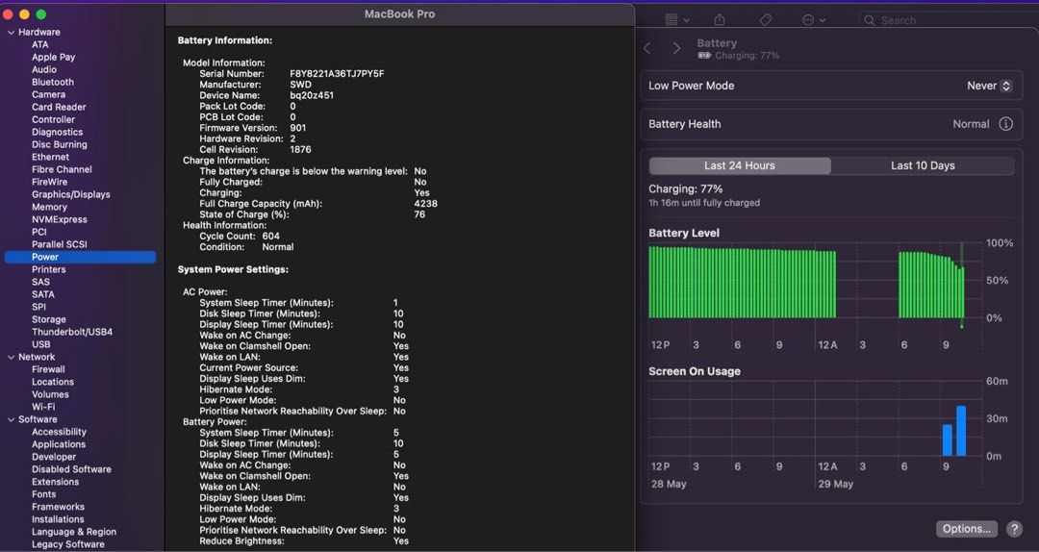Click the Options... button
Viewport: 1039px width, 552px height.
pos(967,529)
